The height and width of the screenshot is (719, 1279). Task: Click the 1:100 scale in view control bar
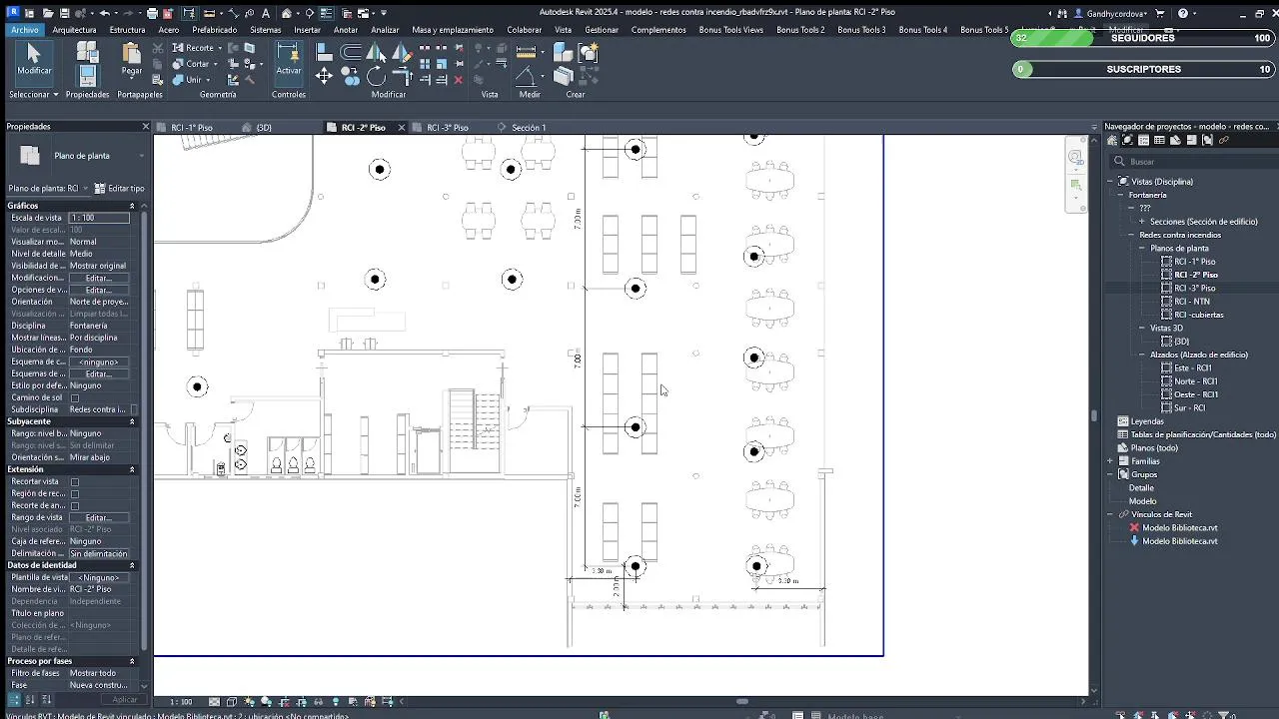(181, 702)
